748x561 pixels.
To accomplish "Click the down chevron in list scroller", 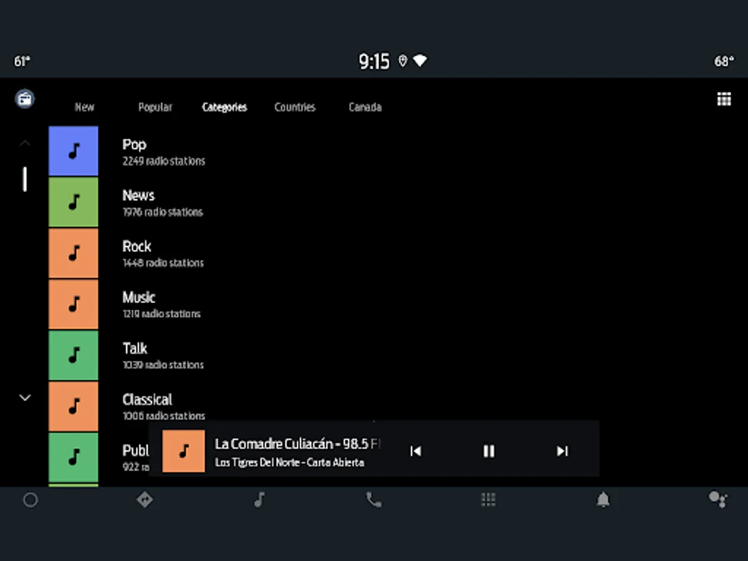I will coord(25,398).
